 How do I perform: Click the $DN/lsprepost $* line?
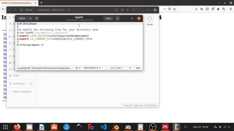coord(32,45)
